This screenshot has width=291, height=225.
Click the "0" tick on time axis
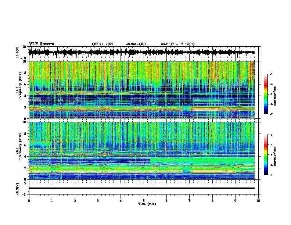pos(29,201)
